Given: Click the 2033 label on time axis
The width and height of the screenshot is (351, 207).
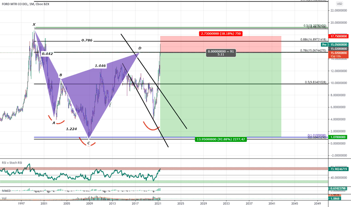Looking at the screenshot, I should (226, 204).
